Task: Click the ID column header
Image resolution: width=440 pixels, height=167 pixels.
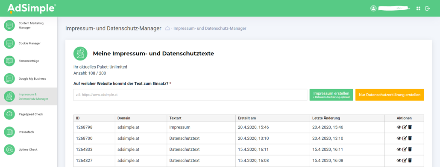Action: tap(94, 118)
